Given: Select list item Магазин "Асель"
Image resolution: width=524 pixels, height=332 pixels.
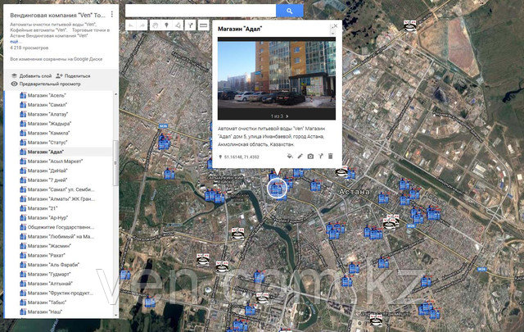Looking at the screenshot, I should tap(47, 95).
